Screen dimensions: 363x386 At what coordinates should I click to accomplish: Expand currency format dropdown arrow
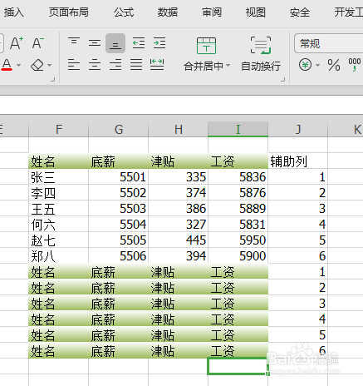(317, 66)
